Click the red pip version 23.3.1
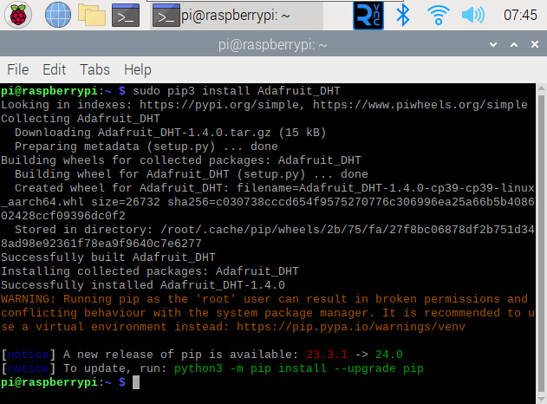The height and width of the screenshot is (404, 547). [327, 355]
